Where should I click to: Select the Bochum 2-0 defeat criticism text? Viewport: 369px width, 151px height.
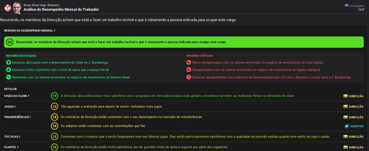(x=272, y=77)
